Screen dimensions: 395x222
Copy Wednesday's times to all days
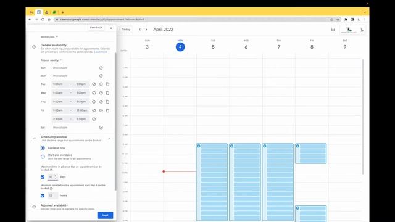click(107, 93)
